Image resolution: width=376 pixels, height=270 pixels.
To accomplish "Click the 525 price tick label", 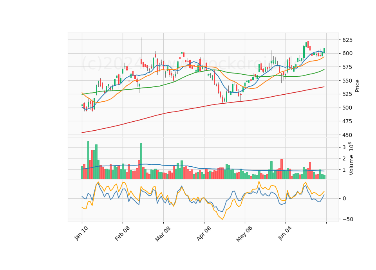I will pos(347,94).
